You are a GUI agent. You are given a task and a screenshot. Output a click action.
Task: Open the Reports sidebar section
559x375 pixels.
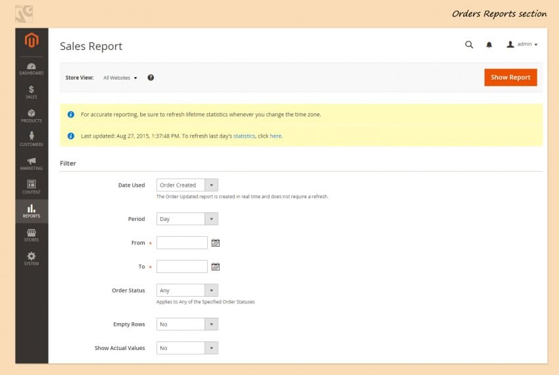32,211
